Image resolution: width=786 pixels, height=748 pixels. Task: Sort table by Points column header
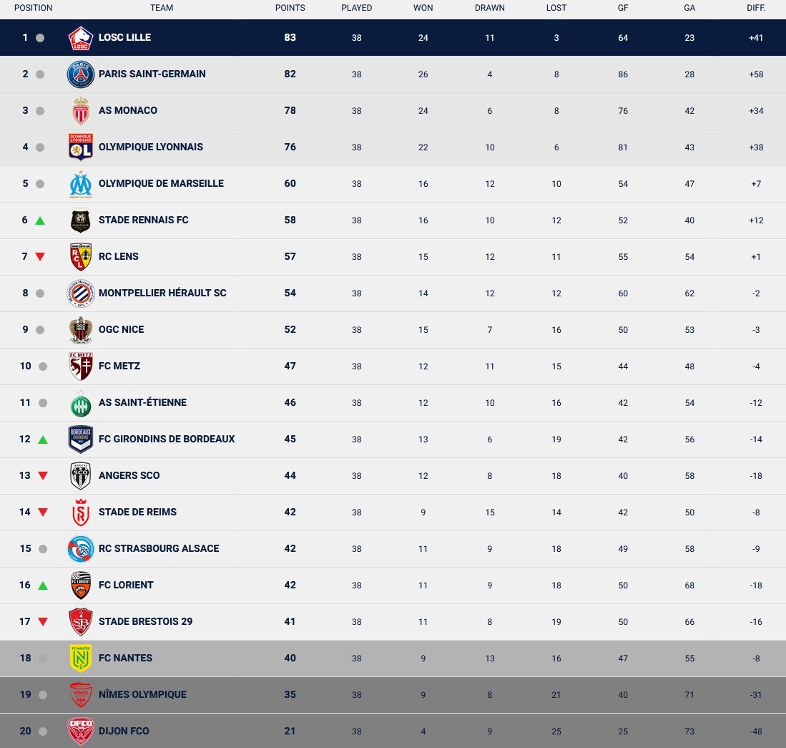(290, 8)
